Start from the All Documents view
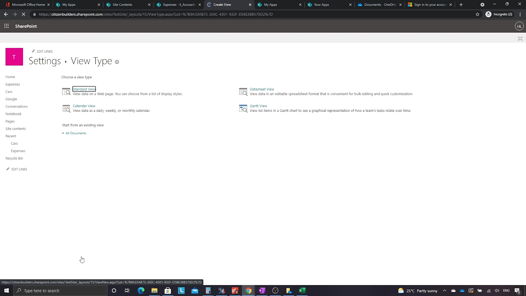The height and width of the screenshot is (296, 526). click(x=76, y=133)
